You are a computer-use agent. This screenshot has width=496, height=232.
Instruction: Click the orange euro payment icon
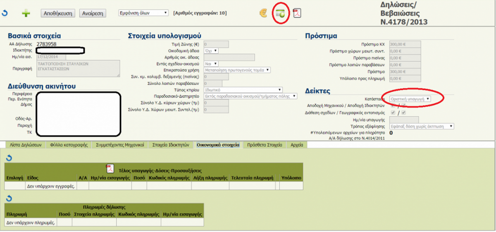[263, 13]
